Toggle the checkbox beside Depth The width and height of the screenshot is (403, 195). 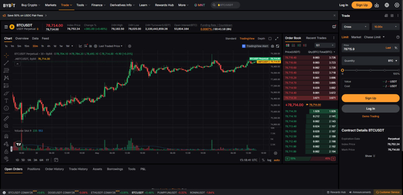tap(270, 39)
